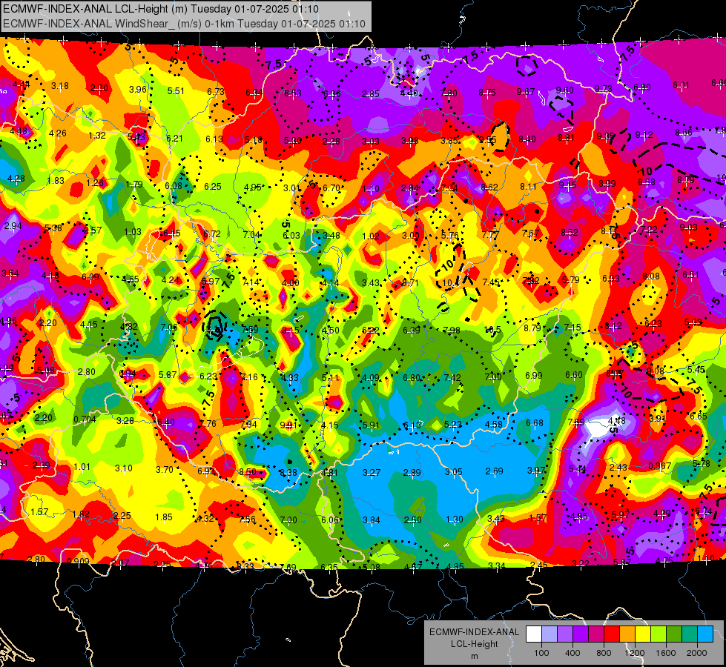Click the wind shear value '2.85'
This screenshot has width=726, height=667.
[370, 94]
